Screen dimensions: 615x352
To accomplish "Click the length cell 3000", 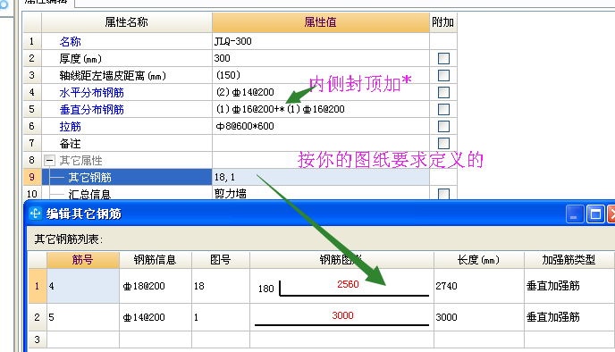I will 478,317.
